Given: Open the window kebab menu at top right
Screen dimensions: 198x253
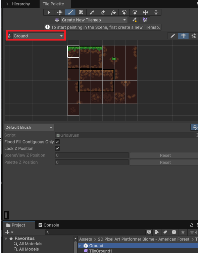Looking at the screenshot, I should pyautogui.click(x=197, y=4).
